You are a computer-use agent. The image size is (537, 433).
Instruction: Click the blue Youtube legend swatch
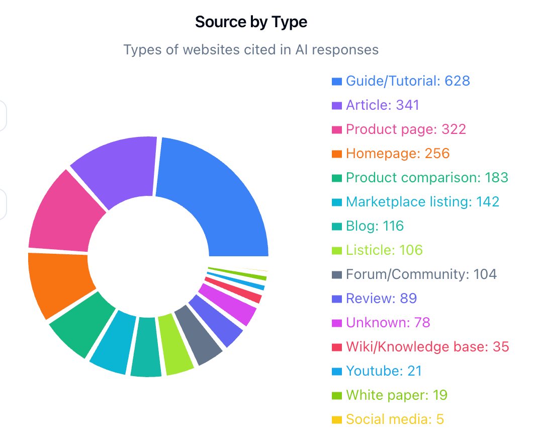point(336,371)
